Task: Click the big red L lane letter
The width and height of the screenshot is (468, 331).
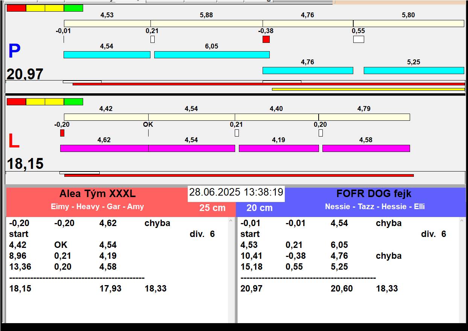Action: pyautogui.click(x=14, y=141)
